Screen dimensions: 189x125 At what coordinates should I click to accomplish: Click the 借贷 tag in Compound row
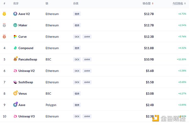point(77,48)
